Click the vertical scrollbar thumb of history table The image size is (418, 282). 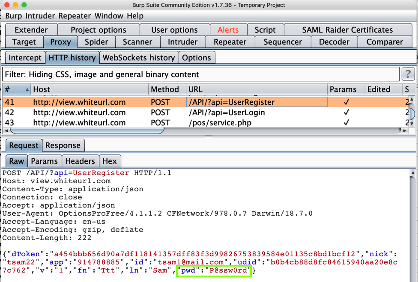pyautogui.click(x=412, y=114)
